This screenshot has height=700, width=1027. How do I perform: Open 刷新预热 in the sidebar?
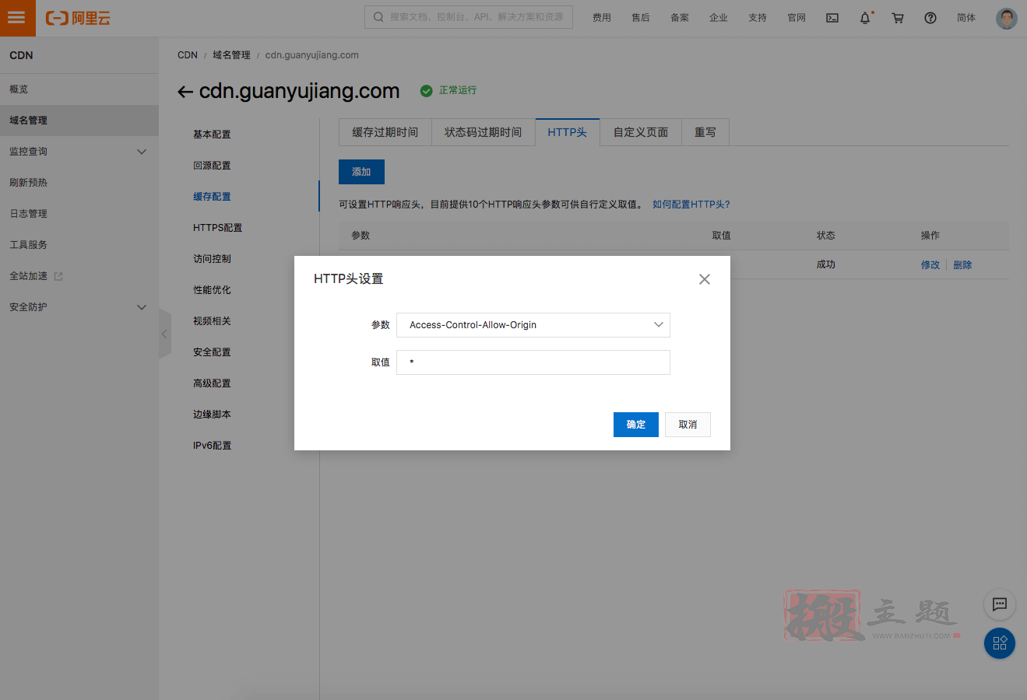[x=79, y=183]
